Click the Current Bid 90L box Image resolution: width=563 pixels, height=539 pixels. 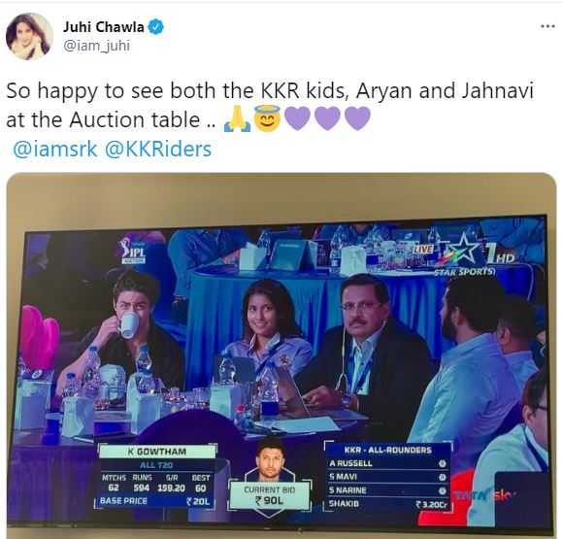click(x=269, y=495)
